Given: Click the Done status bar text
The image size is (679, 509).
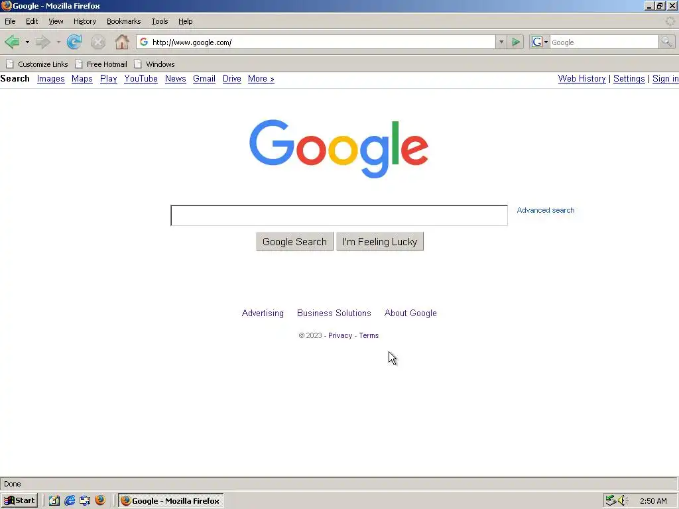Looking at the screenshot, I should [13, 484].
